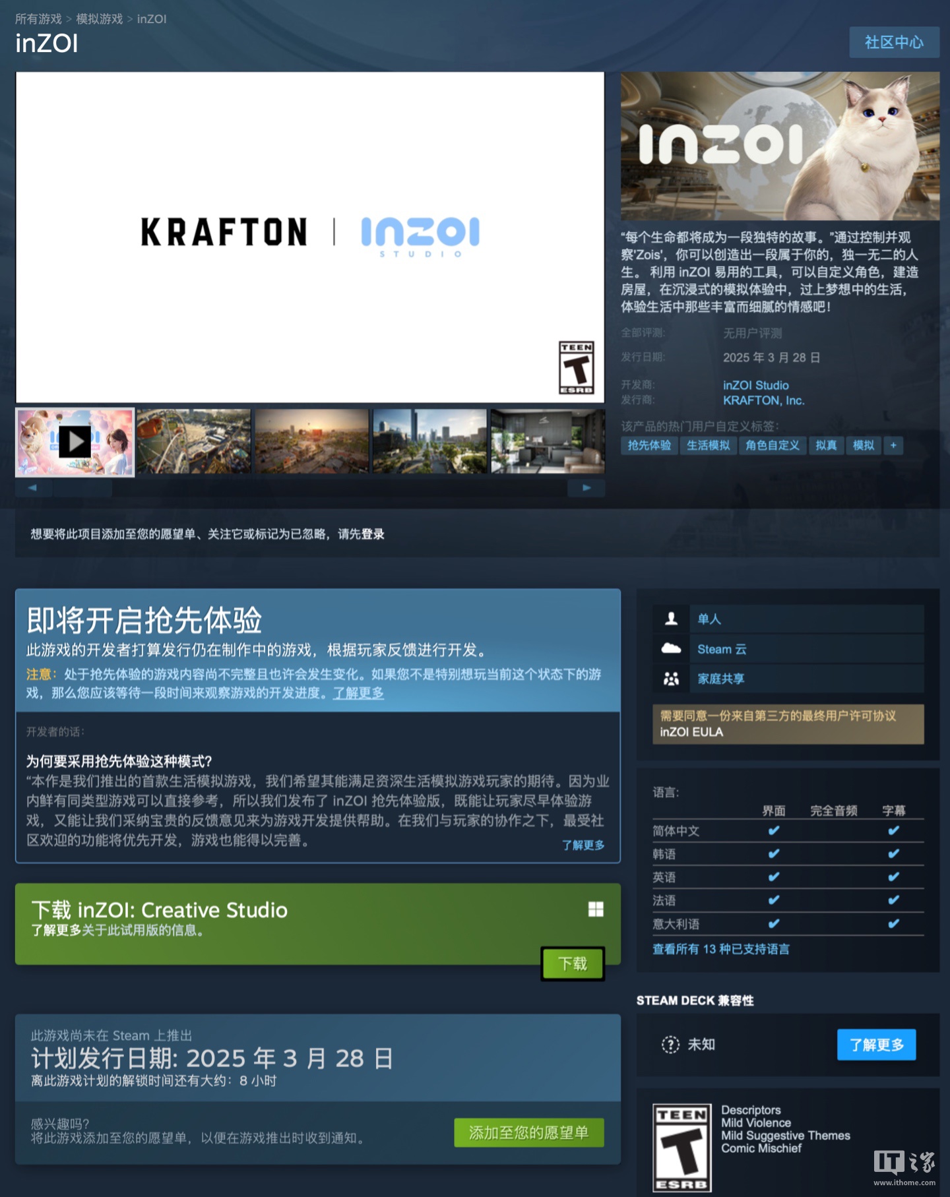Go to 模拟游戏 breadcrumb link
Image resolution: width=950 pixels, height=1197 pixels.
click(x=100, y=19)
